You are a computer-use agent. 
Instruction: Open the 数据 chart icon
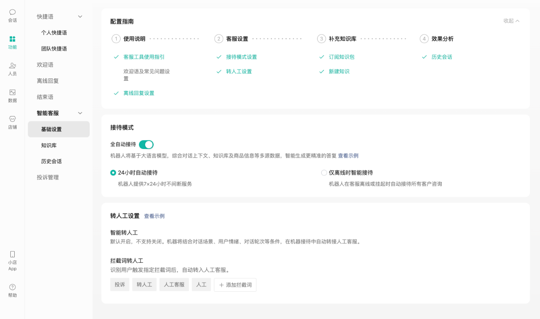pos(12,92)
